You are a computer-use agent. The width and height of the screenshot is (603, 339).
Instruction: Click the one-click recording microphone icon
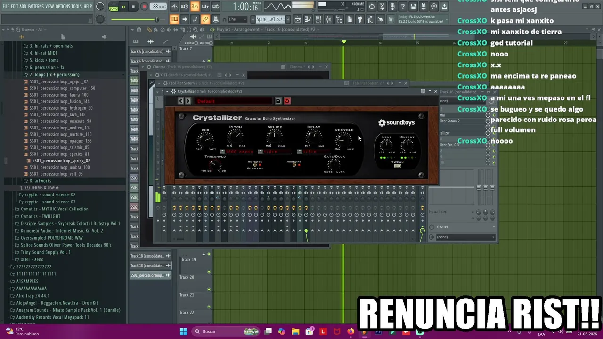[392, 7]
